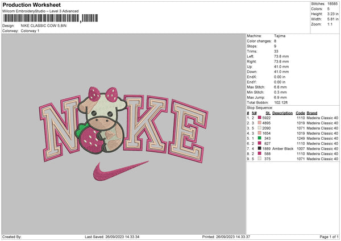Click the pink swoosh in the design preview

tap(121, 171)
